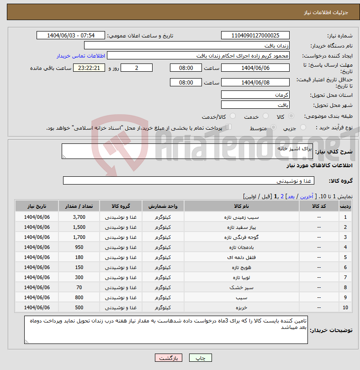Click the request creator name field
Image resolution: width=360 pixels, height=370 pixels.
(198, 56)
